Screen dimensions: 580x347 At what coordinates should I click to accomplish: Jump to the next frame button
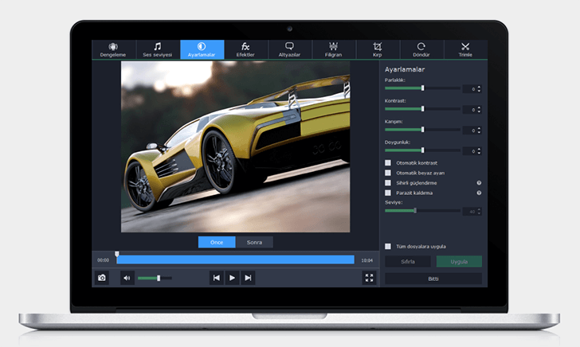248,278
